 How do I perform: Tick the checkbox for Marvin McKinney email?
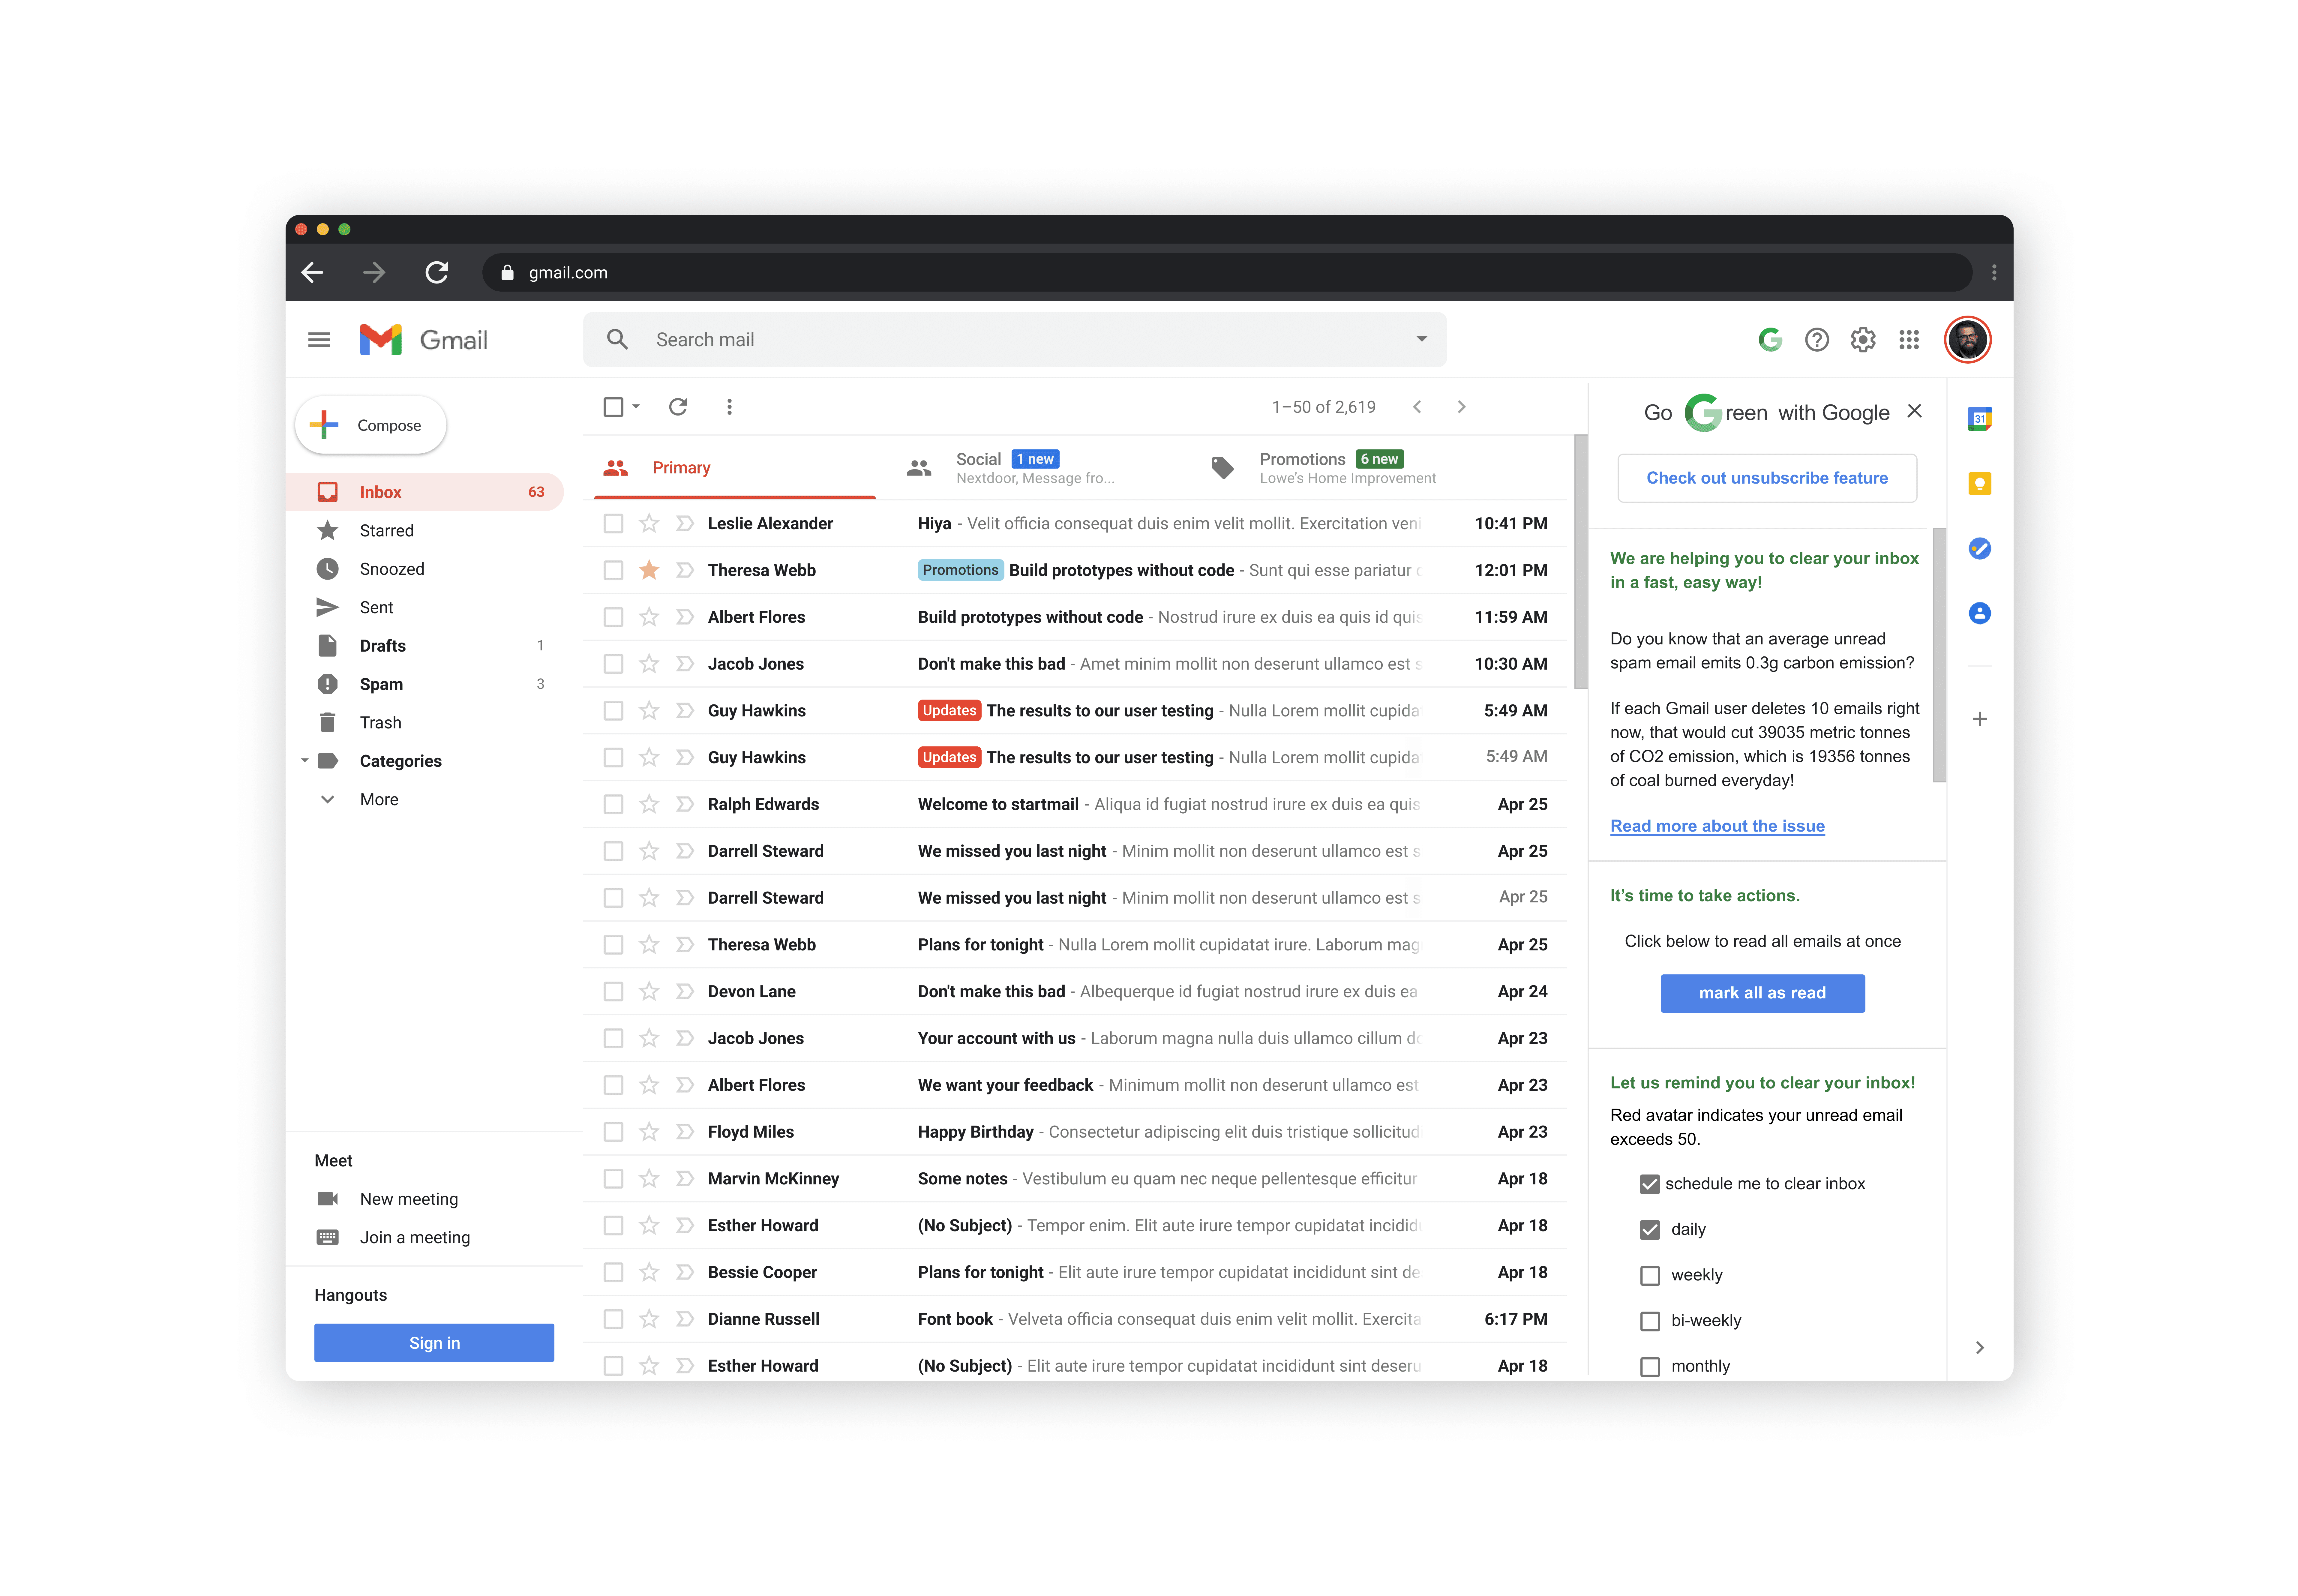613,1179
